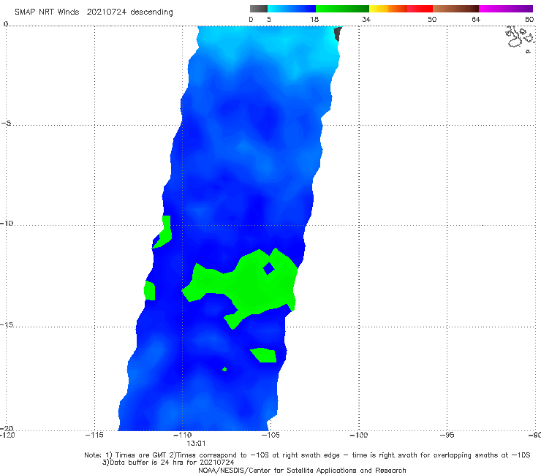Click the longitude label -115
The image size is (541, 475).
94,435
